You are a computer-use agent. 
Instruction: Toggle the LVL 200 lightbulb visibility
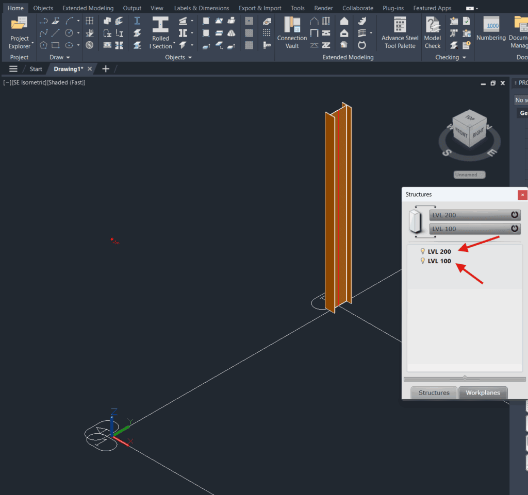[x=423, y=251]
